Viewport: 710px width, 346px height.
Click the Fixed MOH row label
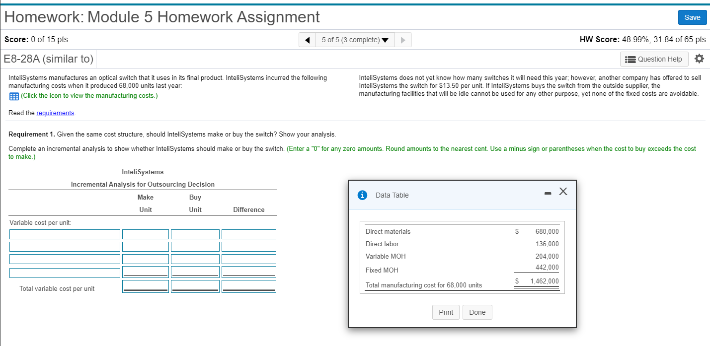382,270
